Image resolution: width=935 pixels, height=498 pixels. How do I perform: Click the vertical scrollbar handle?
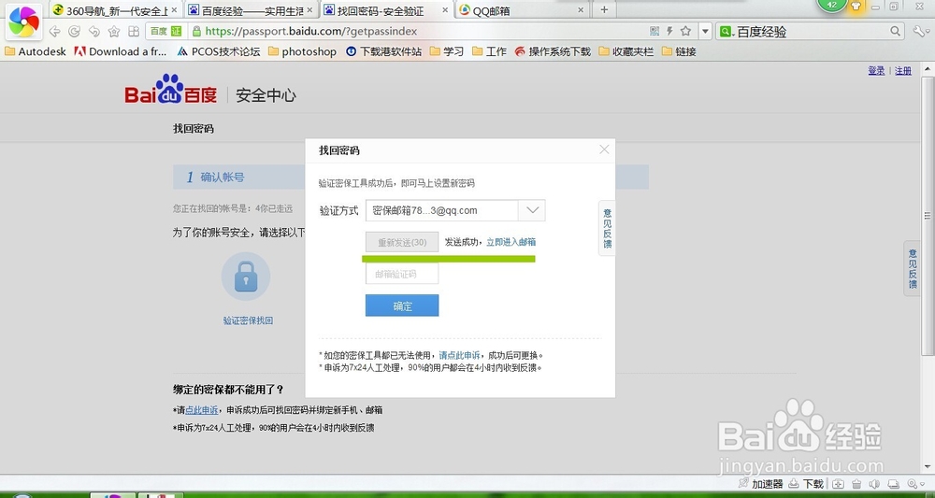click(928, 216)
